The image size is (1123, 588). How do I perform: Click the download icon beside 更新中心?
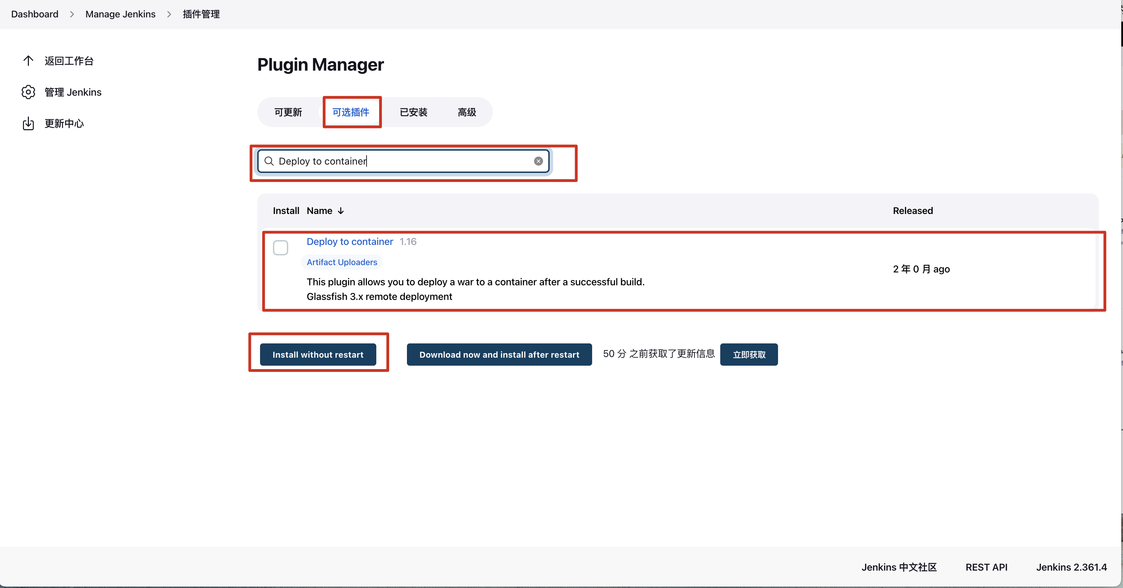point(28,124)
